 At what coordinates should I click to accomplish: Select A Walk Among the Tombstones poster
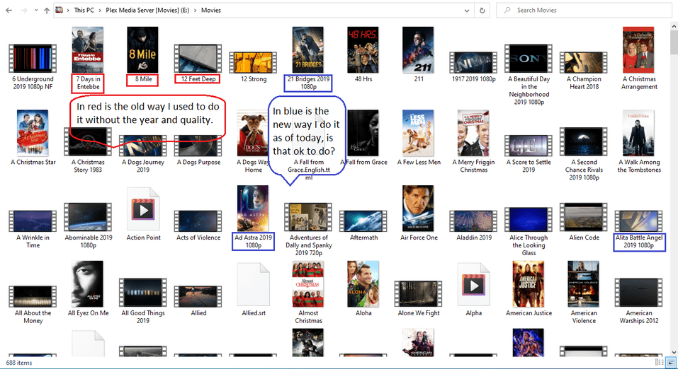[x=638, y=134]
